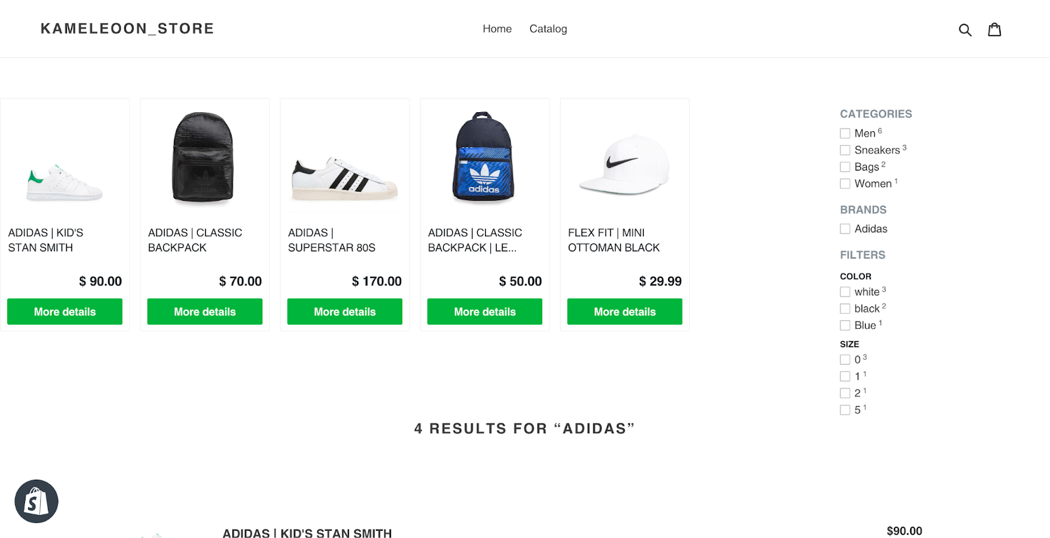Image resolution: width=1050 pixels, height=538 pixels.
Task: Open the shopping cart icon
Action: point(994,30)
